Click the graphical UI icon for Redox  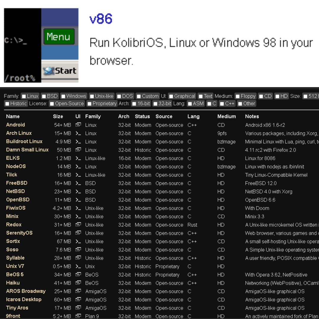(78, 225)
